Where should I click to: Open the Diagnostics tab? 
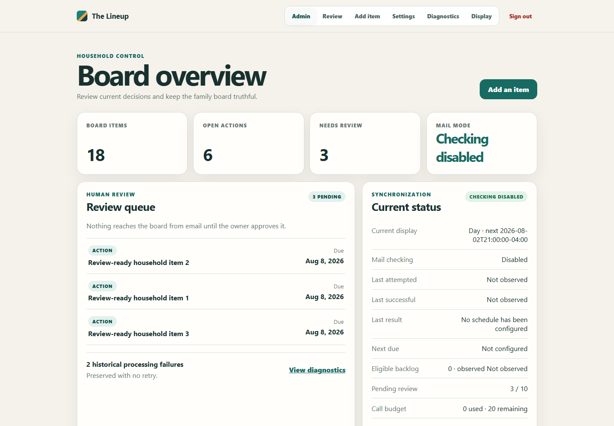click(443, 16)
